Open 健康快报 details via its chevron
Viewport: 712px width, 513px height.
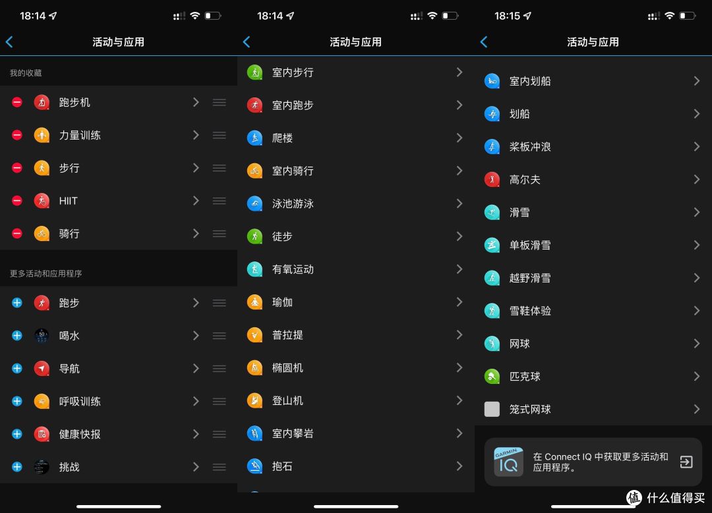[x=196, y=434]
